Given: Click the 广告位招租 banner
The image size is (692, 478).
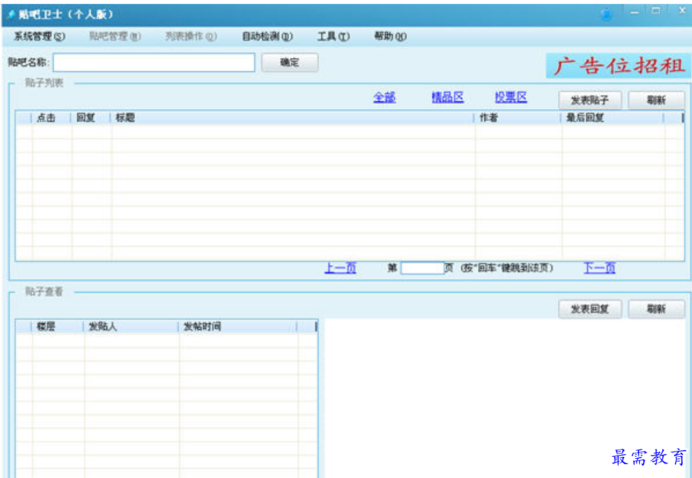Looking at the screenshot, I should (618, 66).
